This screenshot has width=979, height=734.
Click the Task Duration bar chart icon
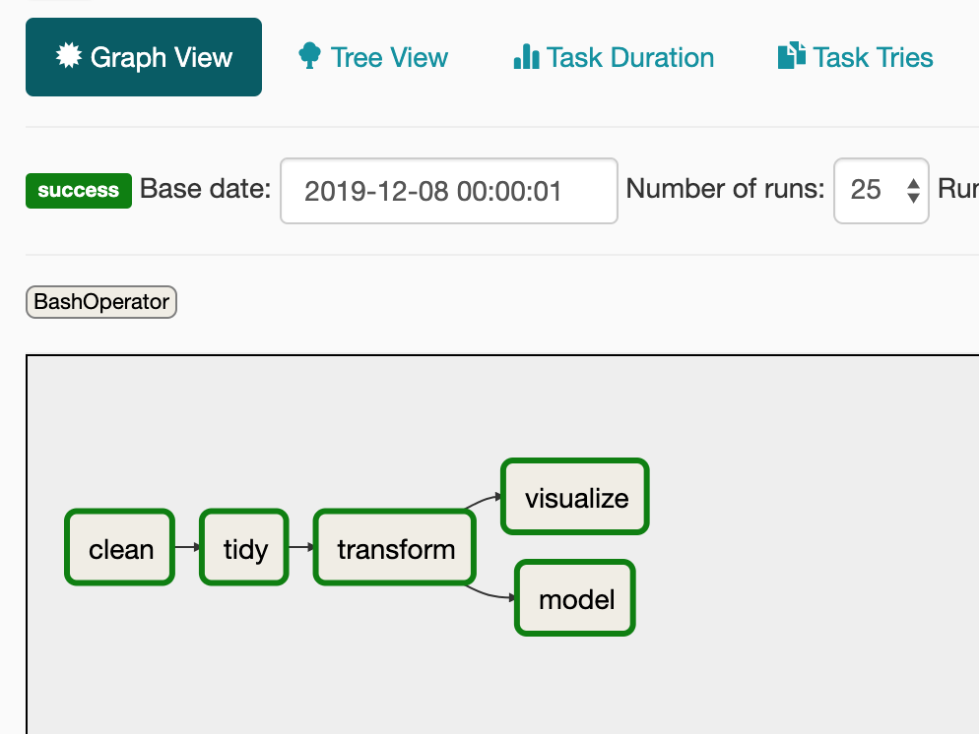pos(526,56)
